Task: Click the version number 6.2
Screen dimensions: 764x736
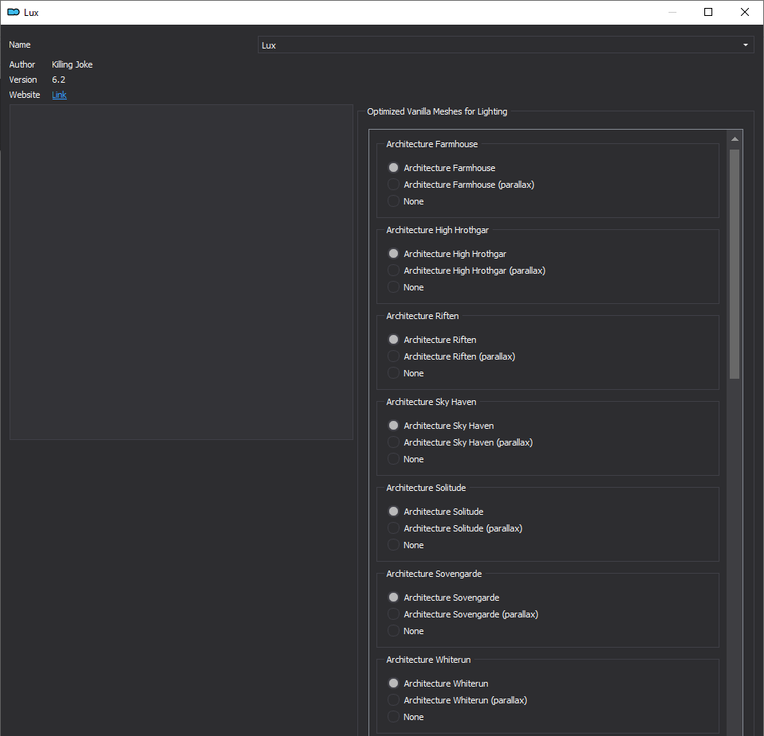Action: pos(58,80)
